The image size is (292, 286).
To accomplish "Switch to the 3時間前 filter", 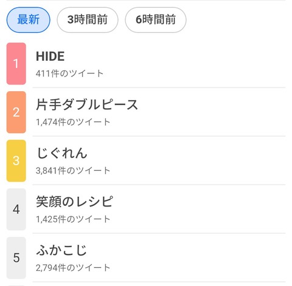I will click(x=88, y=20).
